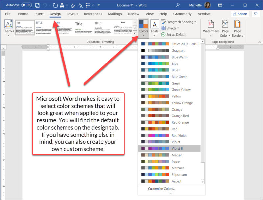The height and width of the screenshot is (200, 263).
Task: Open the Themes gallery
Action: click(9, 28)
